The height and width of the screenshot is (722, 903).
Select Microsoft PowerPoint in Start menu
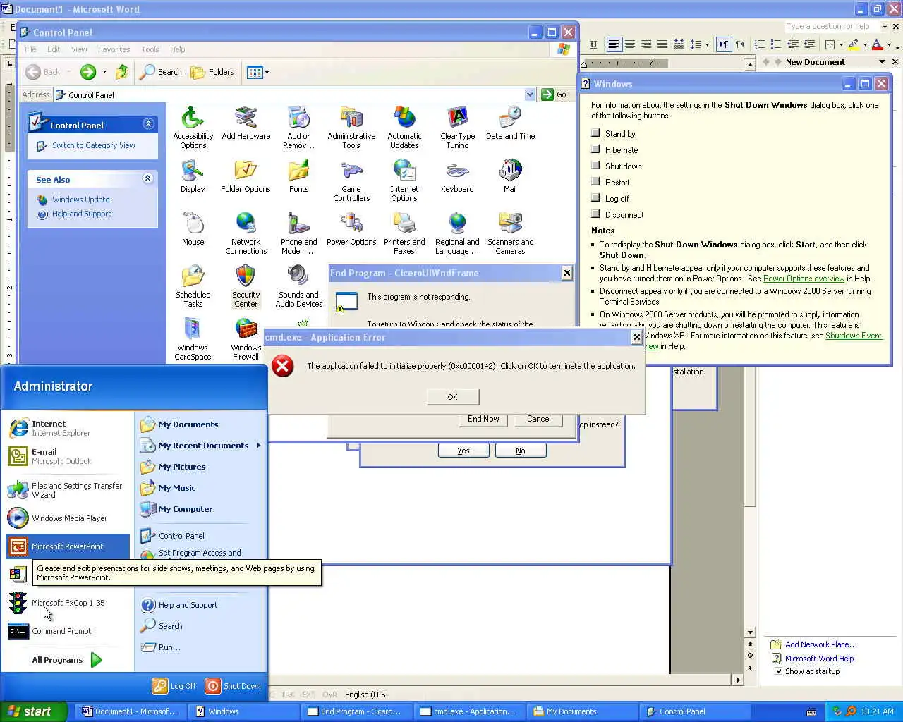[x=68, y=546]
